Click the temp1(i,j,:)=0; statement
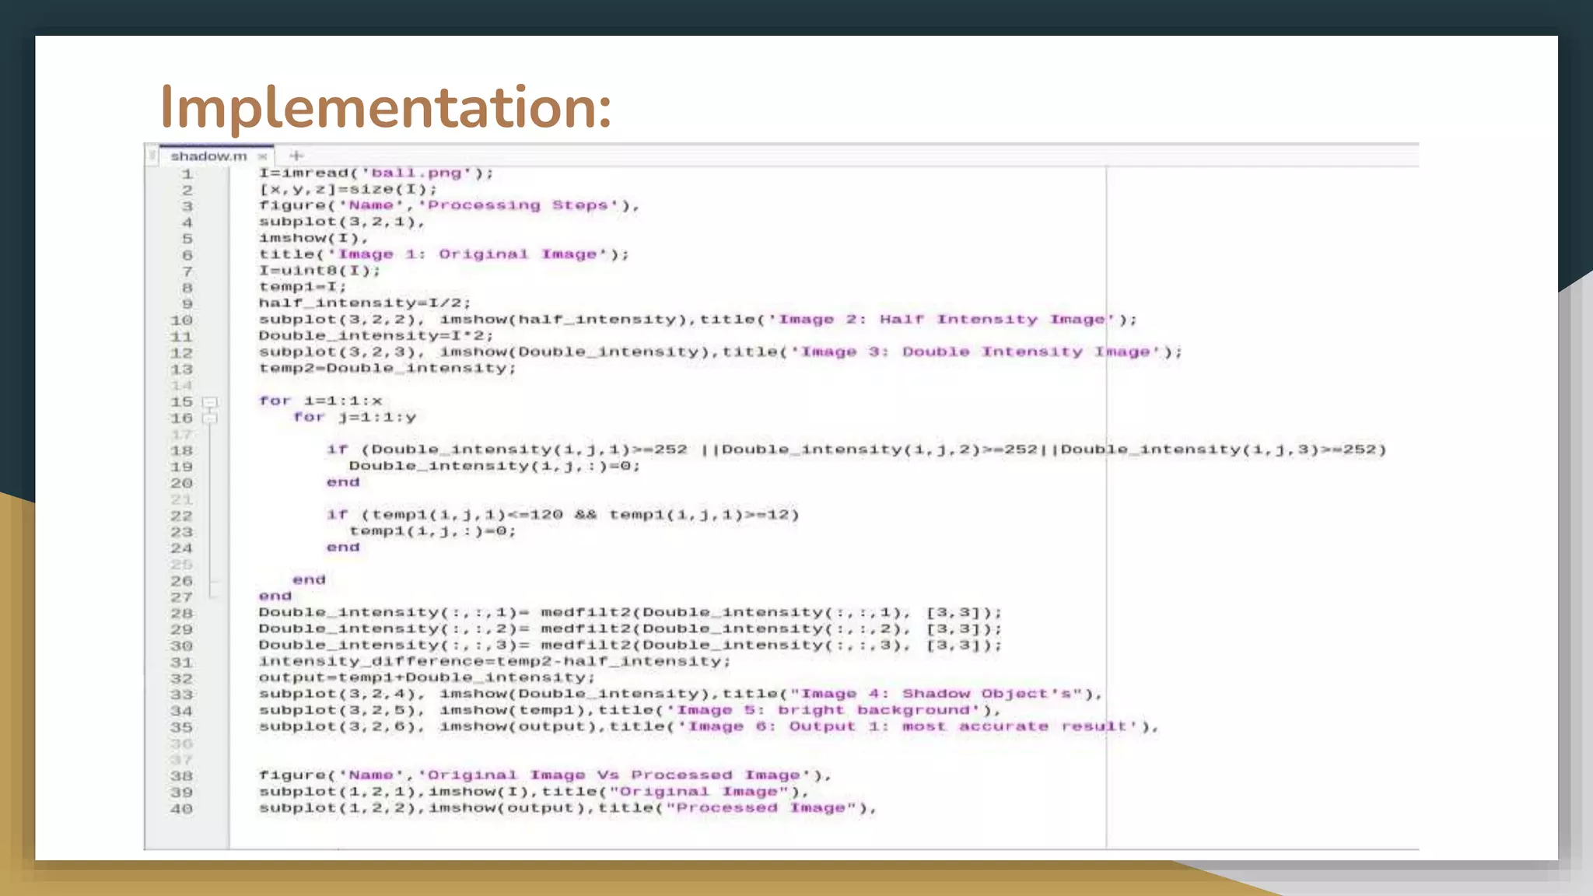This screenshot has height=896, width=1593. (432, 531)
